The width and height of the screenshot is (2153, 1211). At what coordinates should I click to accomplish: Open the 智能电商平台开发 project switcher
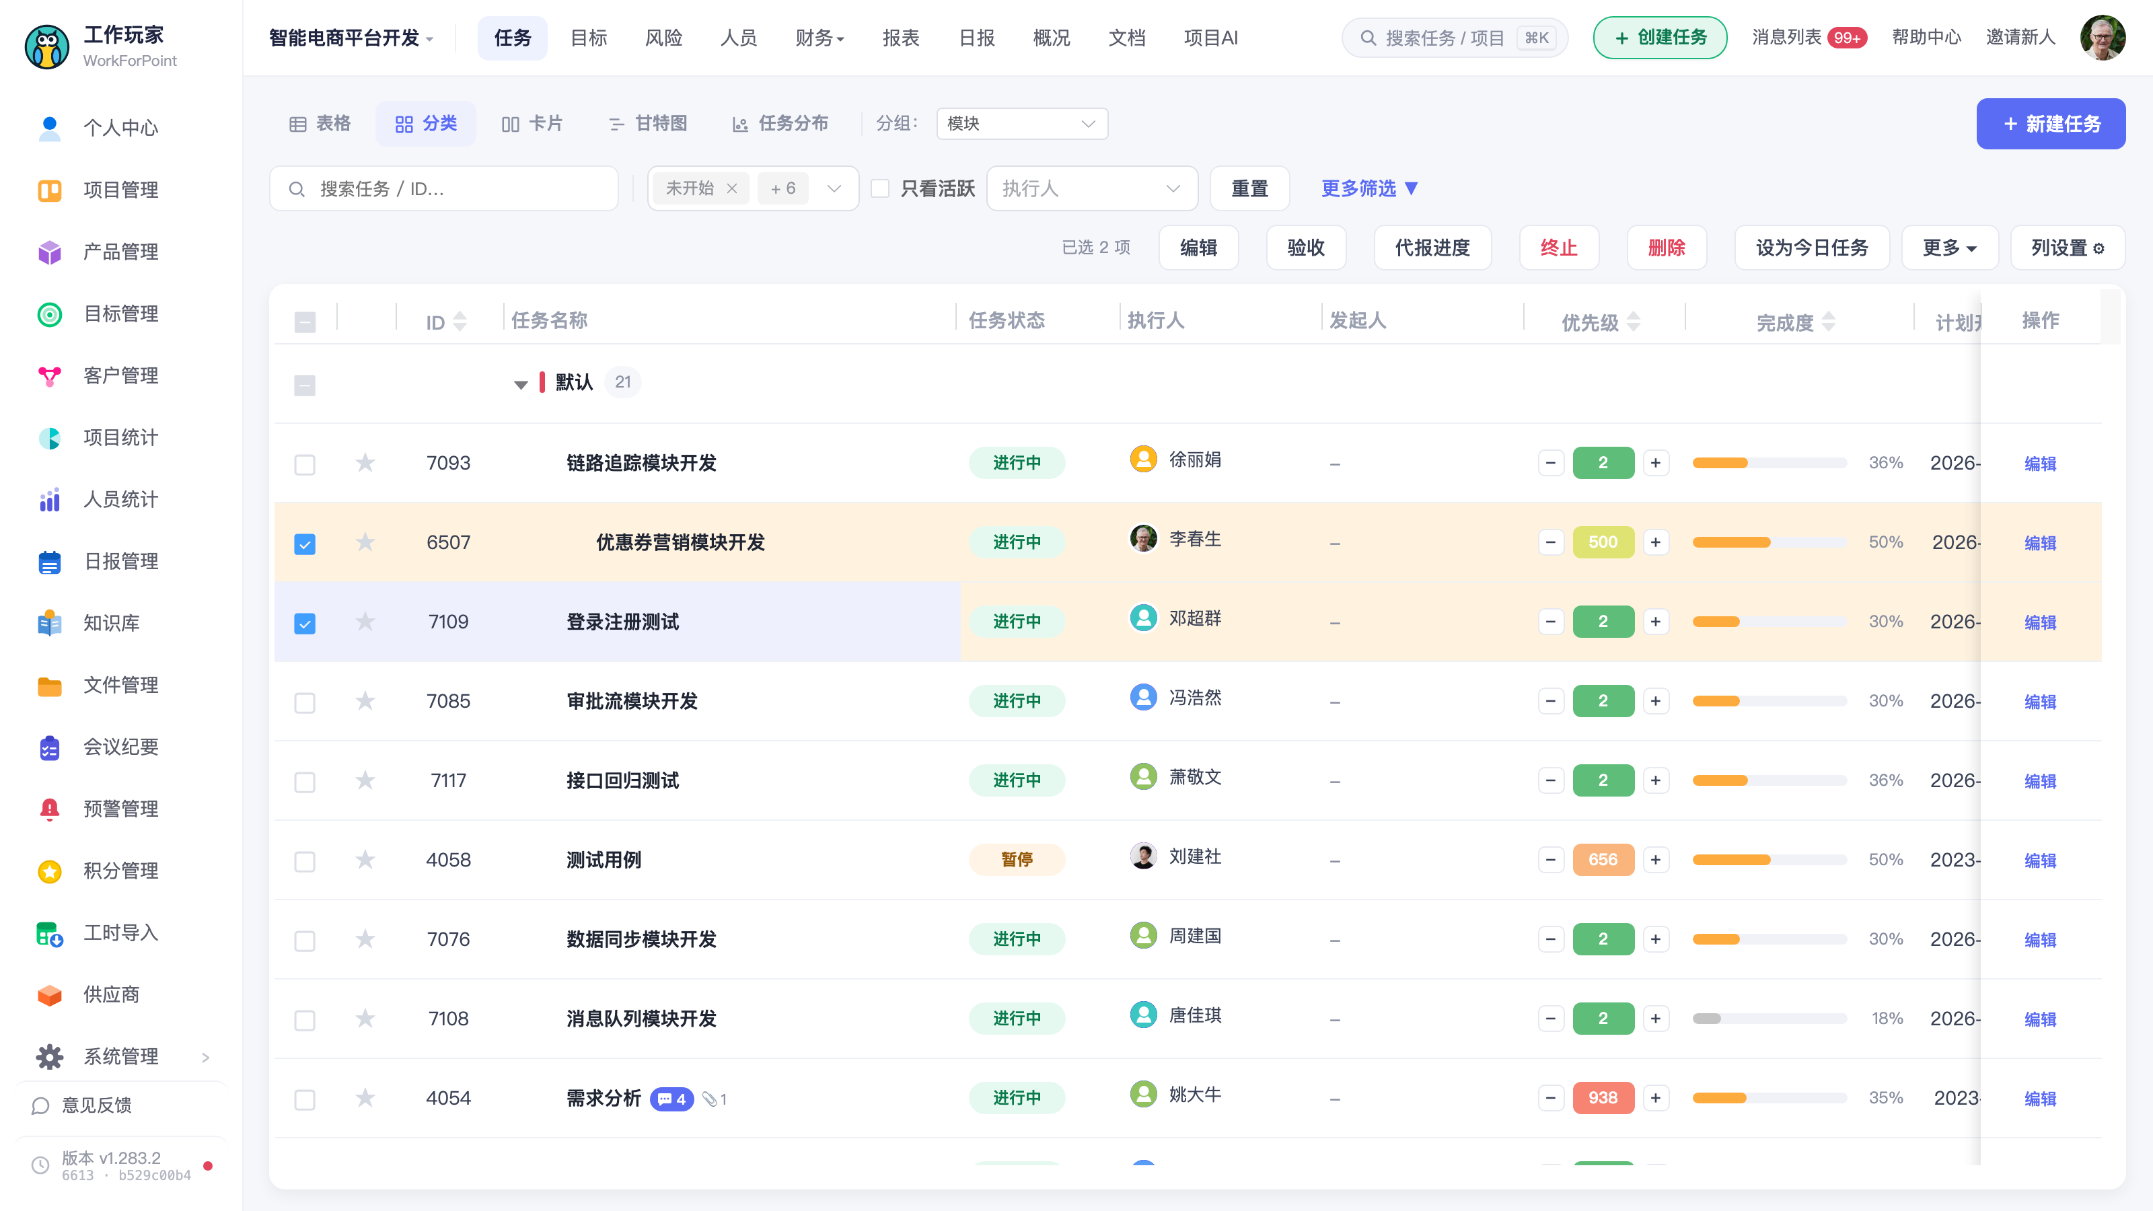click(351, 38)
